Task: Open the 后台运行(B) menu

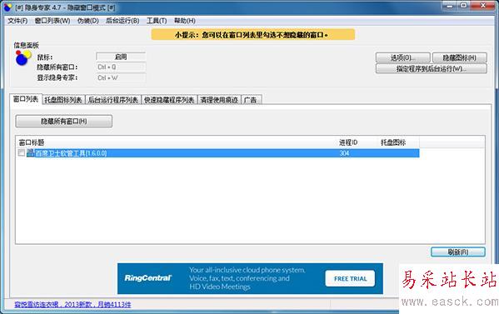Action: [122, 21]
